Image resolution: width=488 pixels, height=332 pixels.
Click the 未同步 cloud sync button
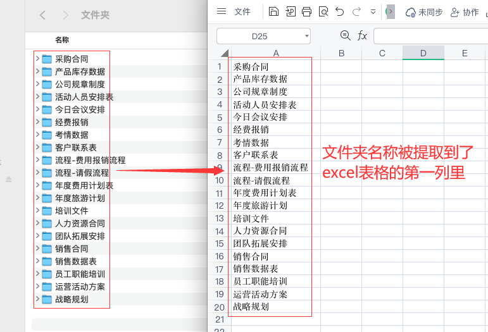coord(424,13)
